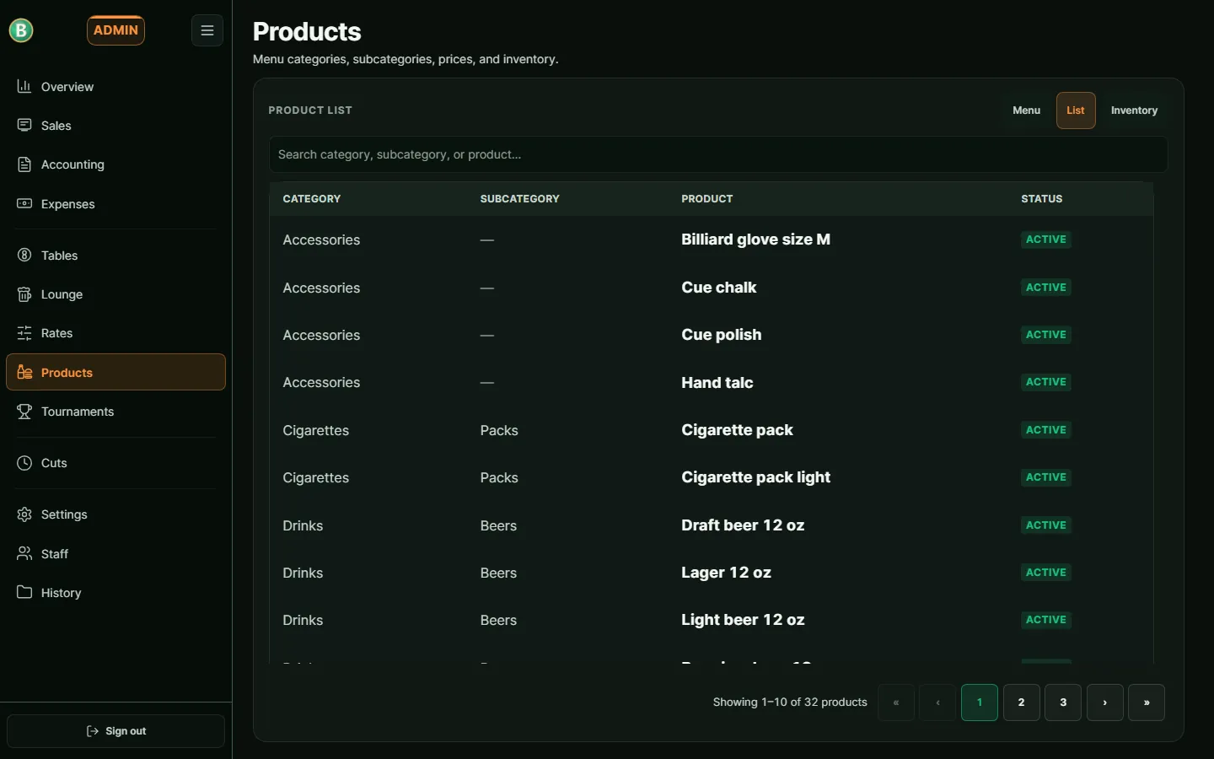Select the "Hand talc" product
Viewport: 1214px width, 759px height.
pyautogui.click(x=717, y=383)
